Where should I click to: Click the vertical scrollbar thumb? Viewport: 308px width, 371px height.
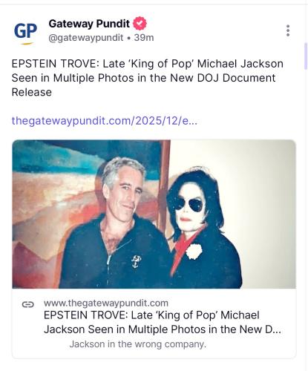306,56
